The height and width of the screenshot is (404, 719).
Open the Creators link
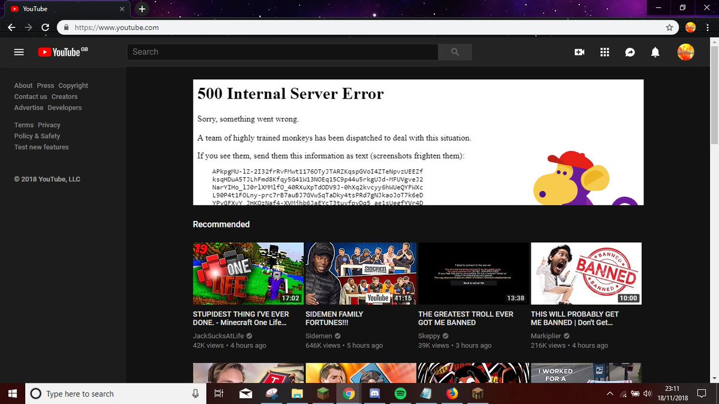[x=65, y=96]
